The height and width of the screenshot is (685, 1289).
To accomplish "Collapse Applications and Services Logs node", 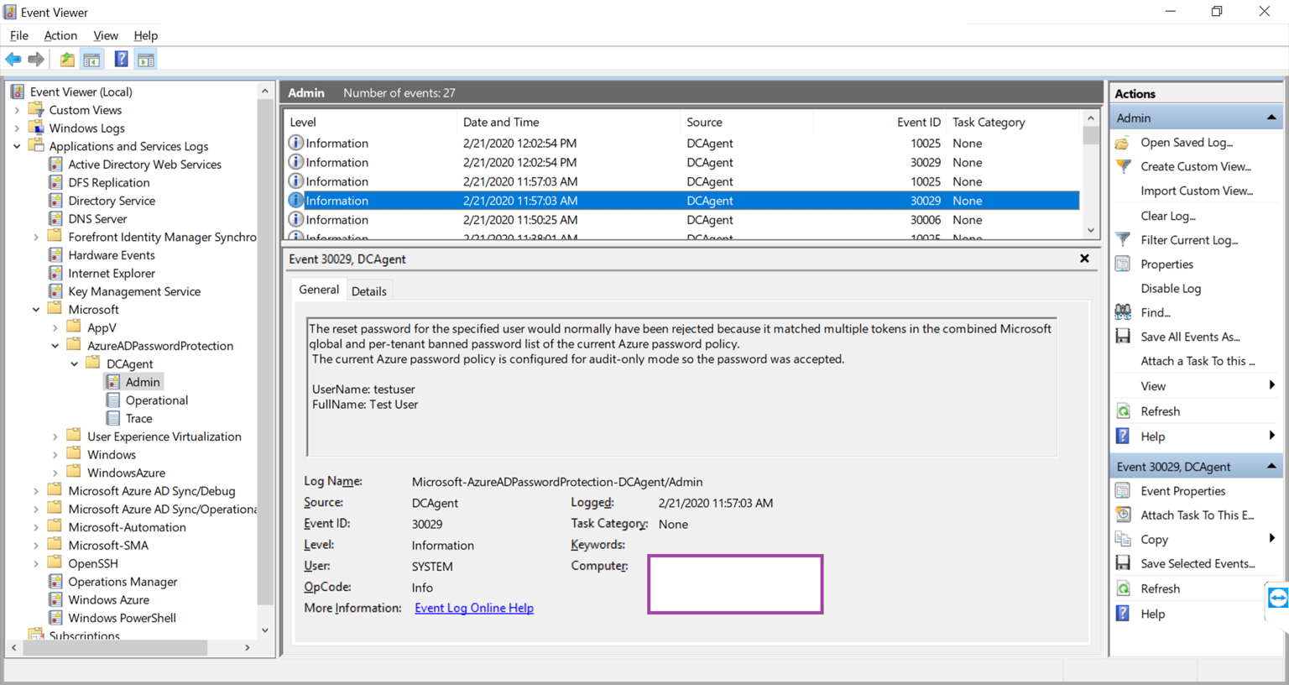I will pos(17,146).
